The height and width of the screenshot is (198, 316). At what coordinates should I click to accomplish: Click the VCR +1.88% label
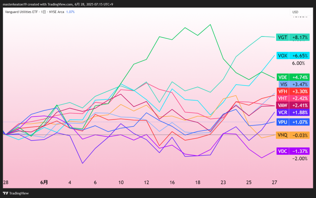click(293, 112)
